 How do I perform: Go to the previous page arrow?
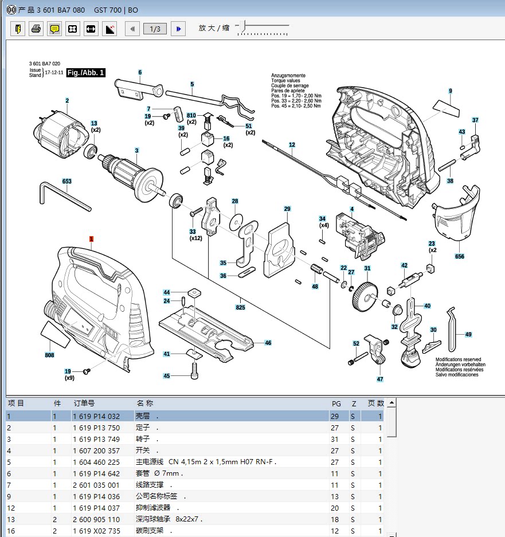pyautogui.click(x=132, y=29)
